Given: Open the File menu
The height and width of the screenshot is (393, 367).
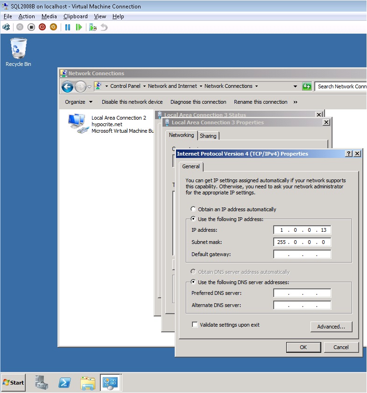Looking at the screenshot, I should tap(8, 16).
